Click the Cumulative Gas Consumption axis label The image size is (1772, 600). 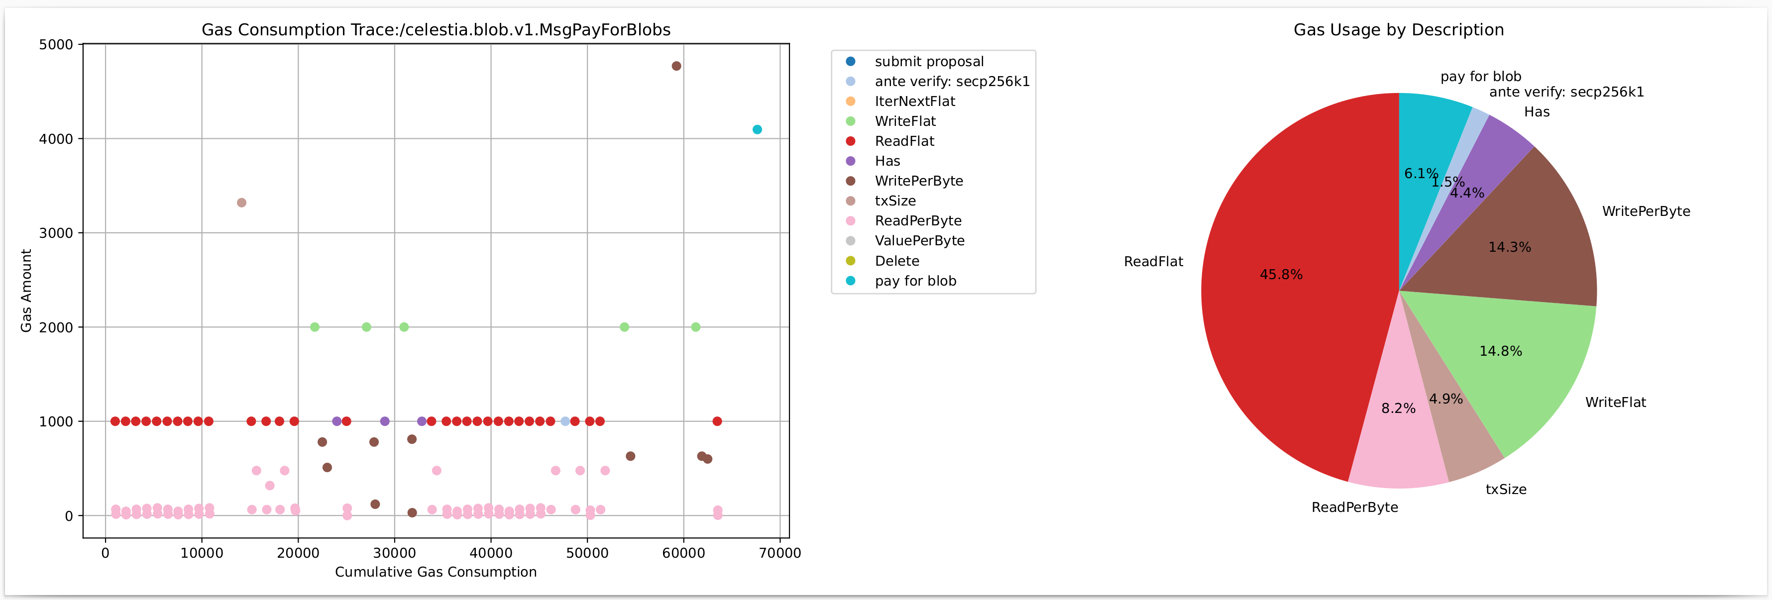(436, 572)
